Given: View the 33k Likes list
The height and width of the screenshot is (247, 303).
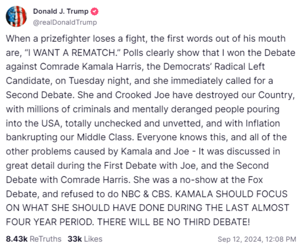Looking at the screenshot, I should (84, 239).
